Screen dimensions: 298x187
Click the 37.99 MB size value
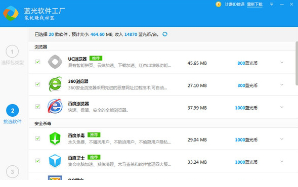coord(197,108)
